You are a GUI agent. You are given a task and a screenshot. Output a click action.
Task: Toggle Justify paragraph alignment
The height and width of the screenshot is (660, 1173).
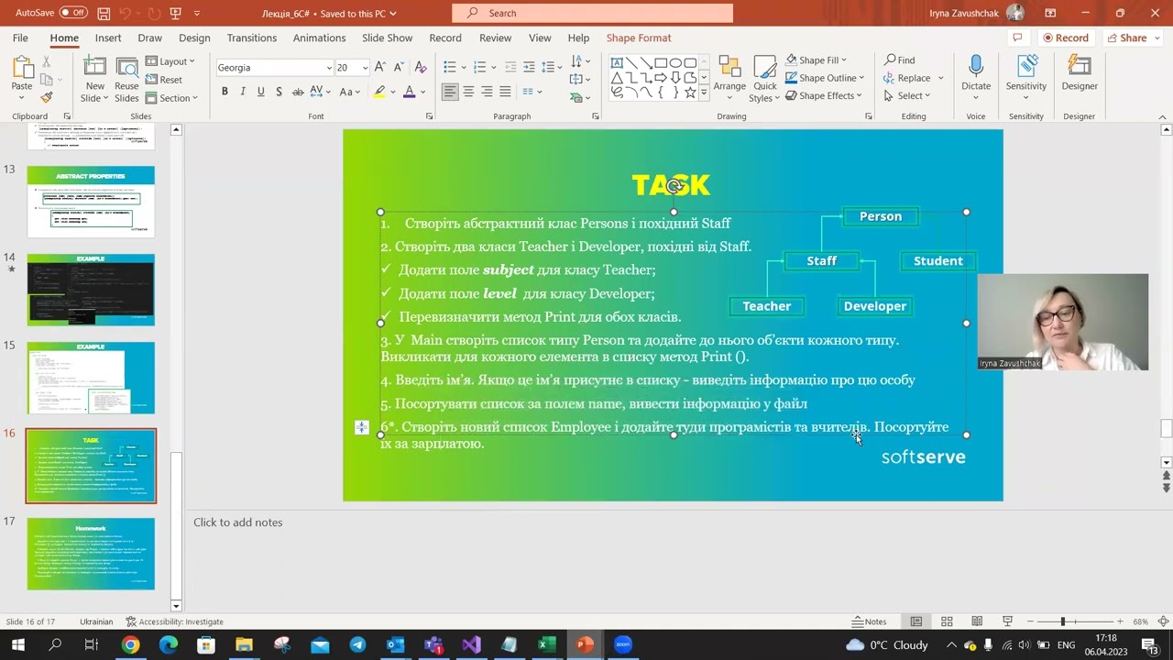click(x=505, y=92)
